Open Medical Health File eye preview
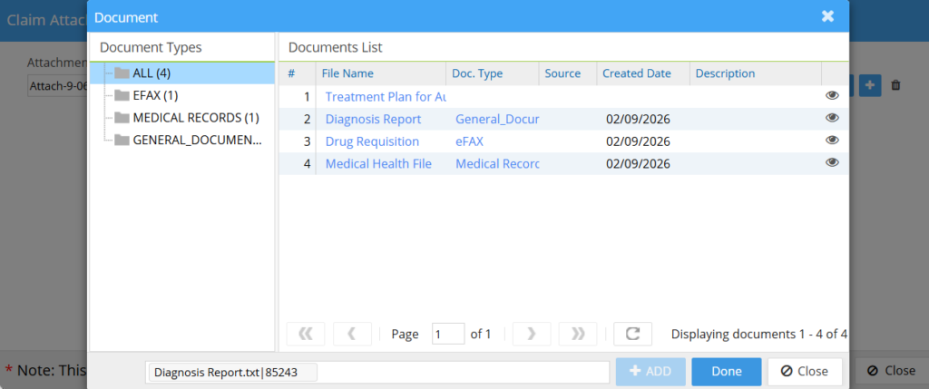This screenshot has height=389, width=929. tap(831, 163)
